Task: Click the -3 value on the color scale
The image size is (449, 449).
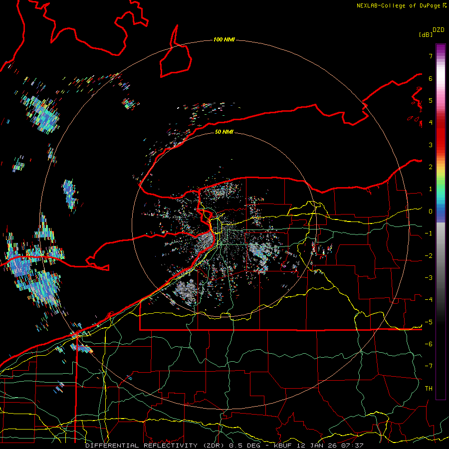Action: [429, 278]
